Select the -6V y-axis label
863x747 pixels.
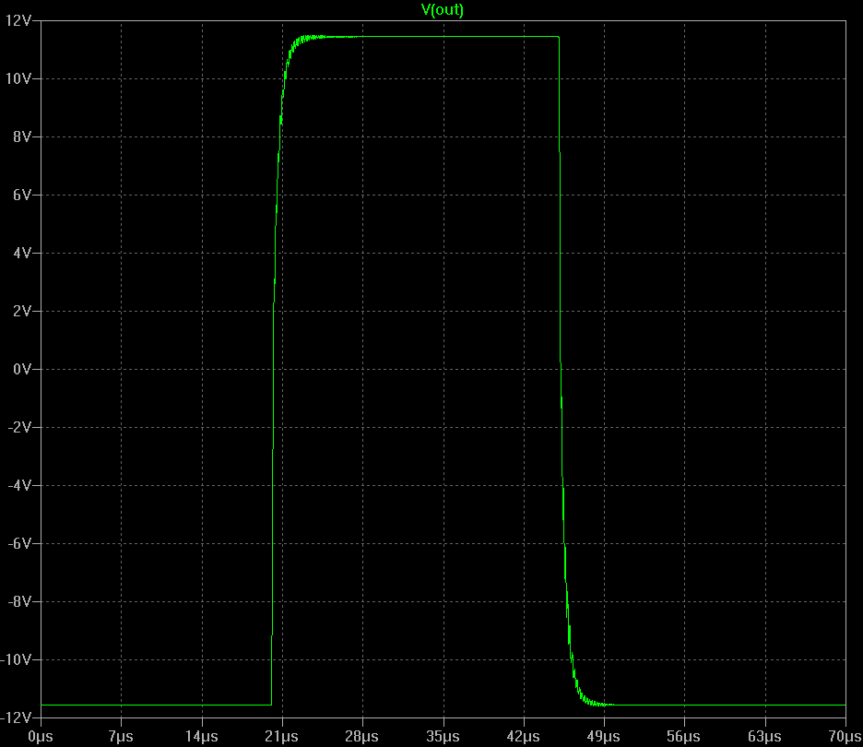click(x=19, y=543)
